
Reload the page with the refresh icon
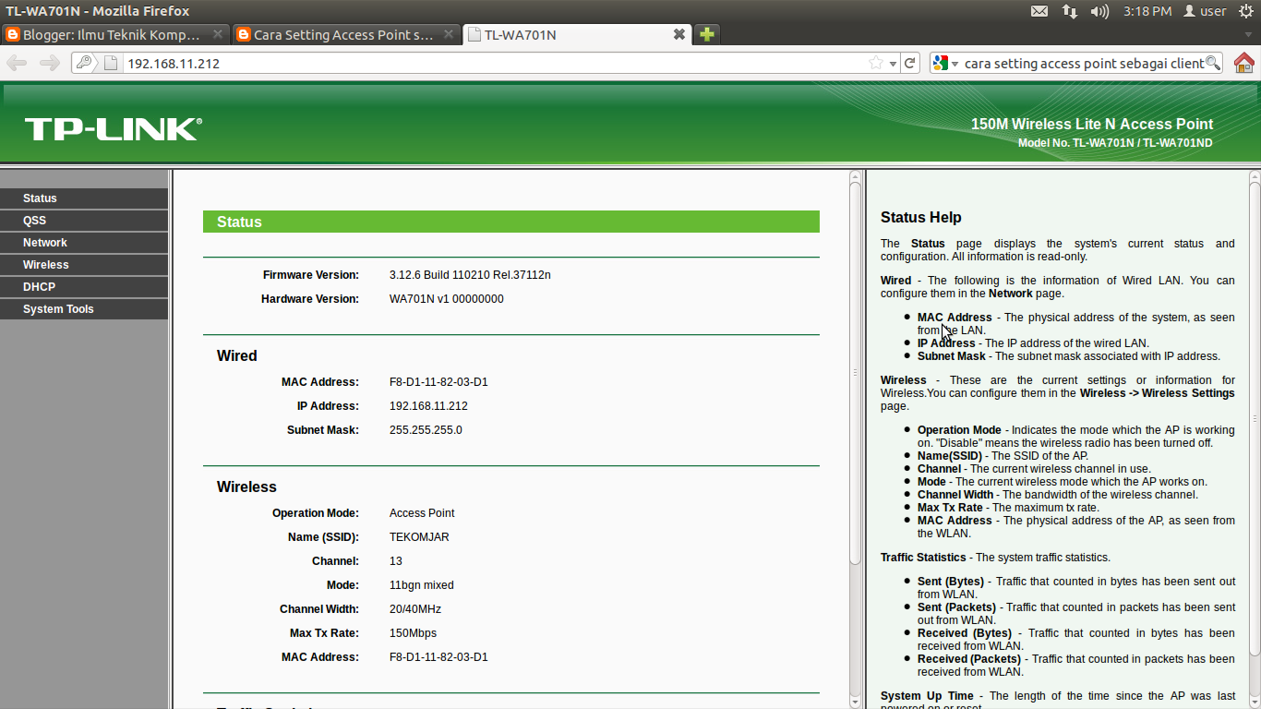tap(910, 63)
